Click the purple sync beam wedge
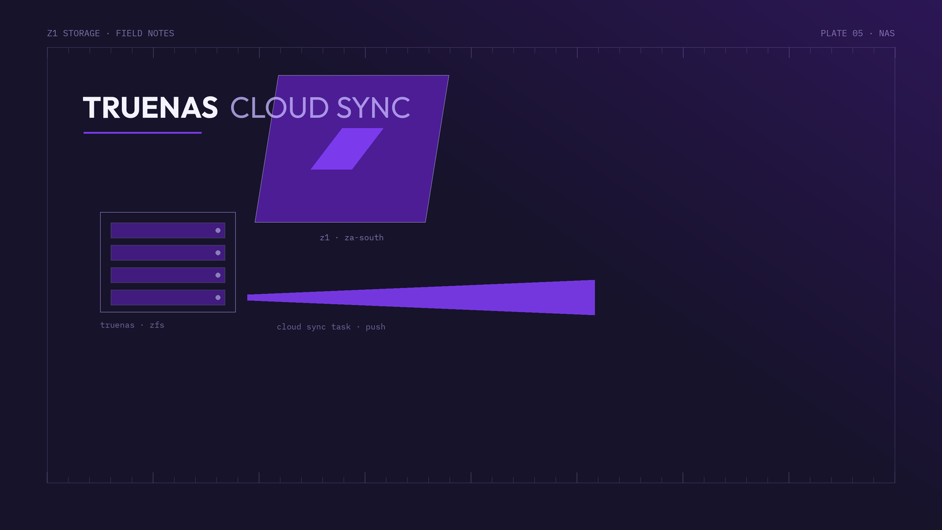Viewport: 942px width, 530px height. (421, 297)
